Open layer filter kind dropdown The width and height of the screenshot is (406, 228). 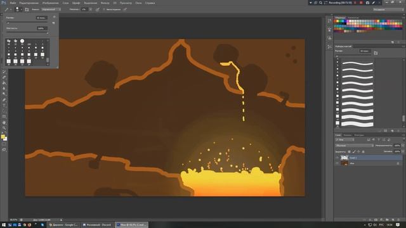tap(344, 139)
